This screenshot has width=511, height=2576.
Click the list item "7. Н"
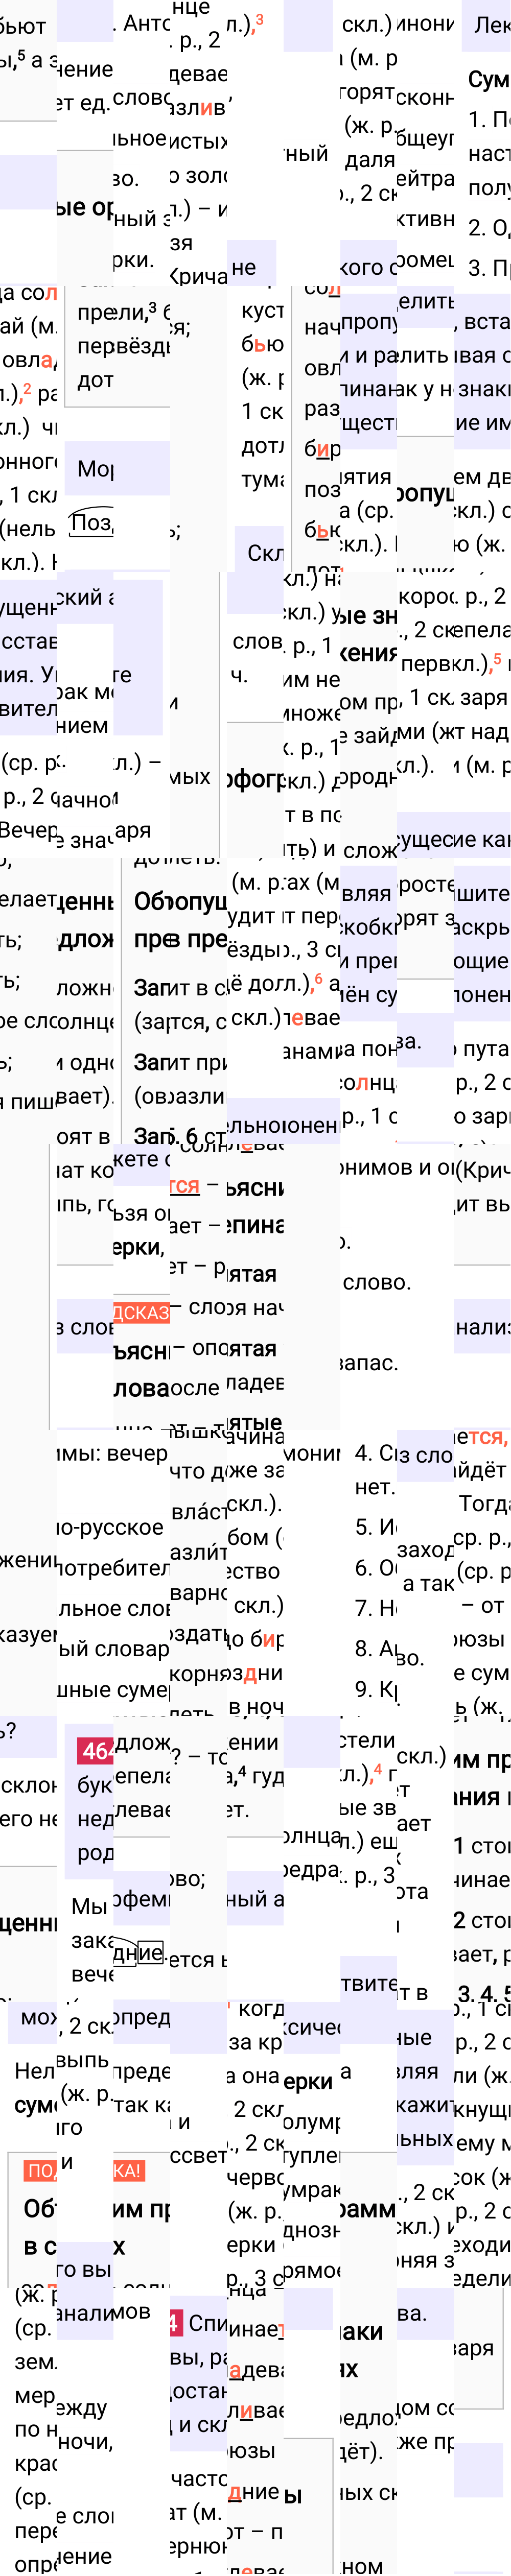click(x=376, y=1608)
